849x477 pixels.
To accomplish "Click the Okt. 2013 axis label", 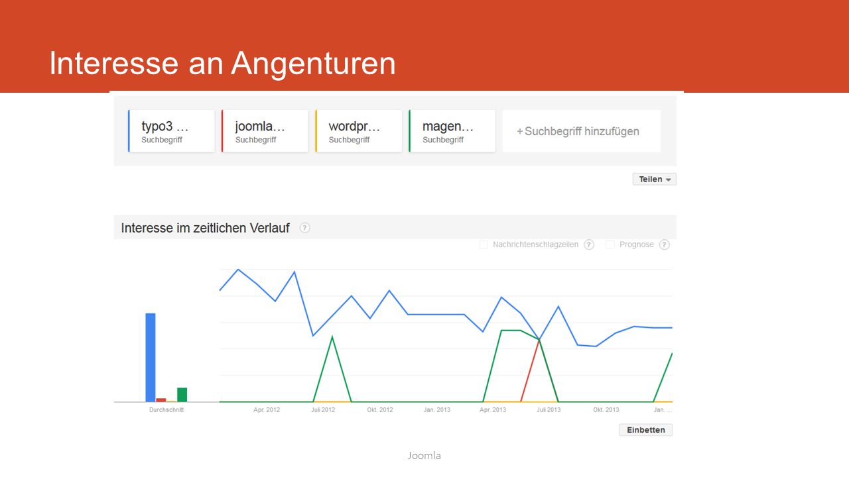I will 606,410.
